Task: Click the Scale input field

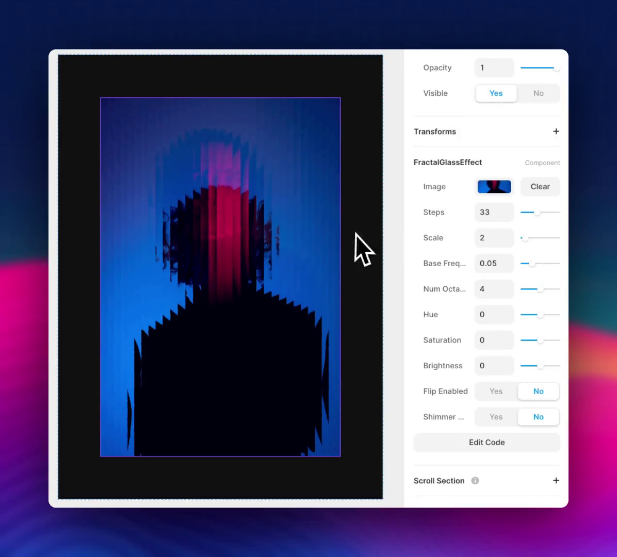Action: [x=494, y=238]
